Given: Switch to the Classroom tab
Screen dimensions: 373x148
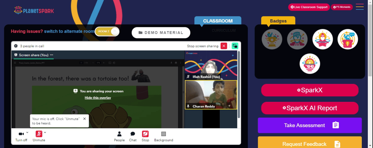Looking at the screenshot, I should 218,21.
